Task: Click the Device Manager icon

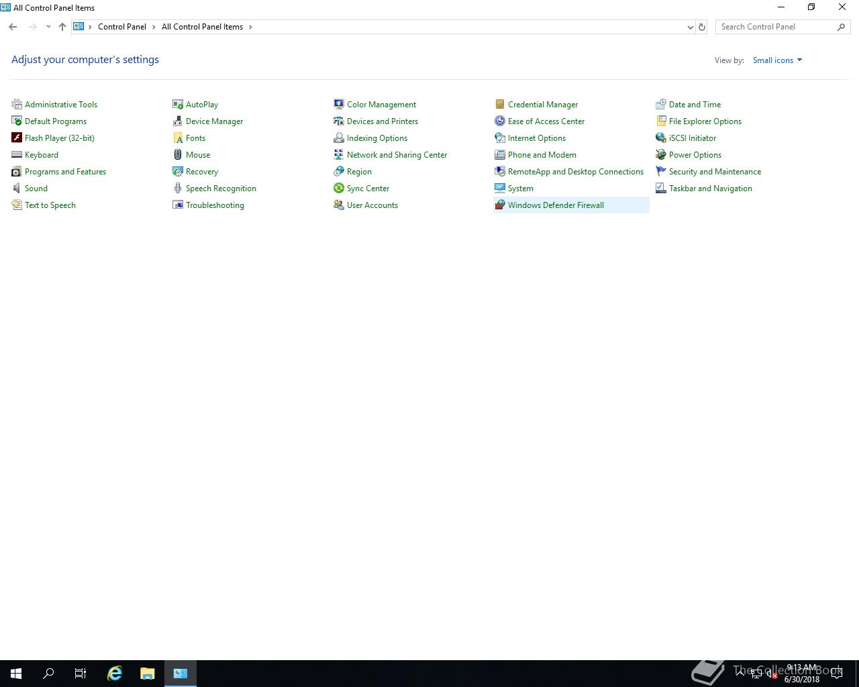Action: click(178, 121)
